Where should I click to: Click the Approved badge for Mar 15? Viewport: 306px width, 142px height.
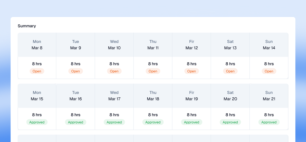tap(37, 122)
